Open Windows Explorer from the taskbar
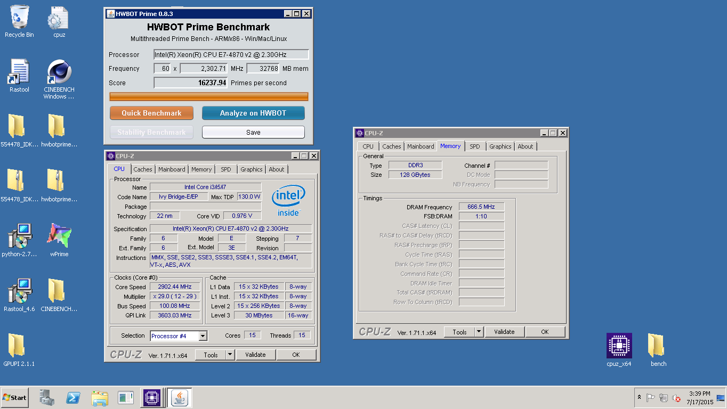This screenshot has width=727, height=409. tap(100, 398)
